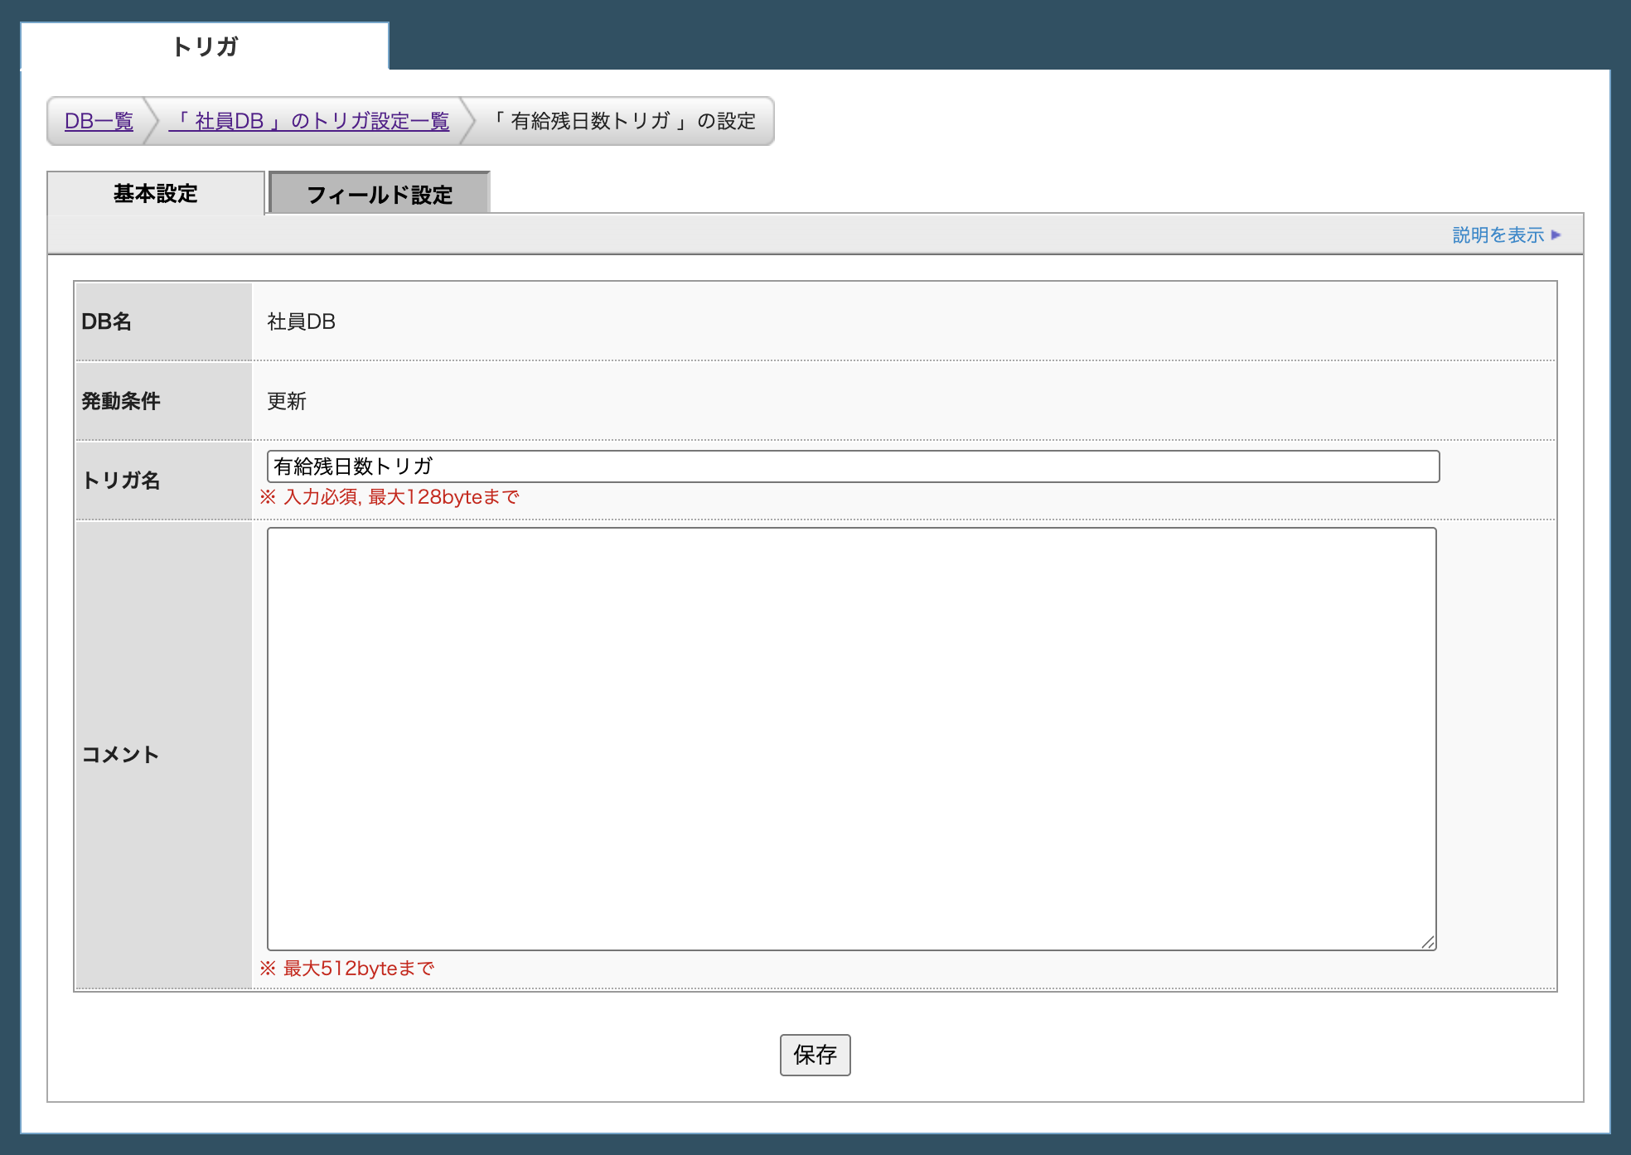Open the トリガ top tab
The image size is (1631, 1155).
pyautogui.click(x=205, y=46)
